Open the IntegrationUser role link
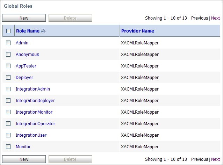Screen dimensions: 223x165 [x=31, y=135]
